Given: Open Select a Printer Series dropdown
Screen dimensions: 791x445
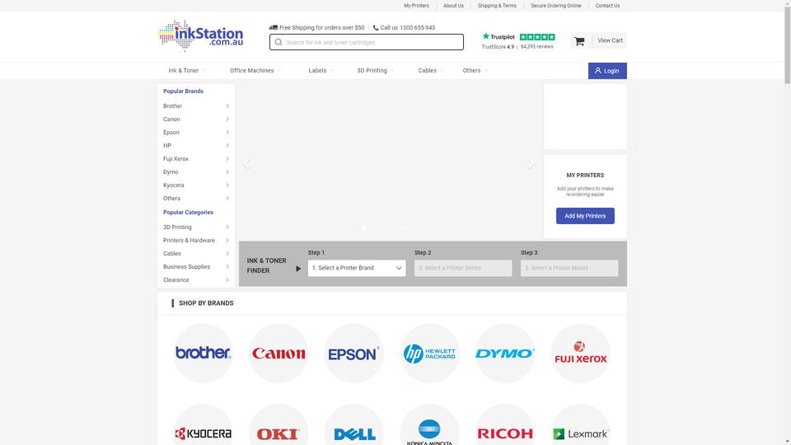Looking at the screenshot, I should pyautogui.click(x=463, y=268).
